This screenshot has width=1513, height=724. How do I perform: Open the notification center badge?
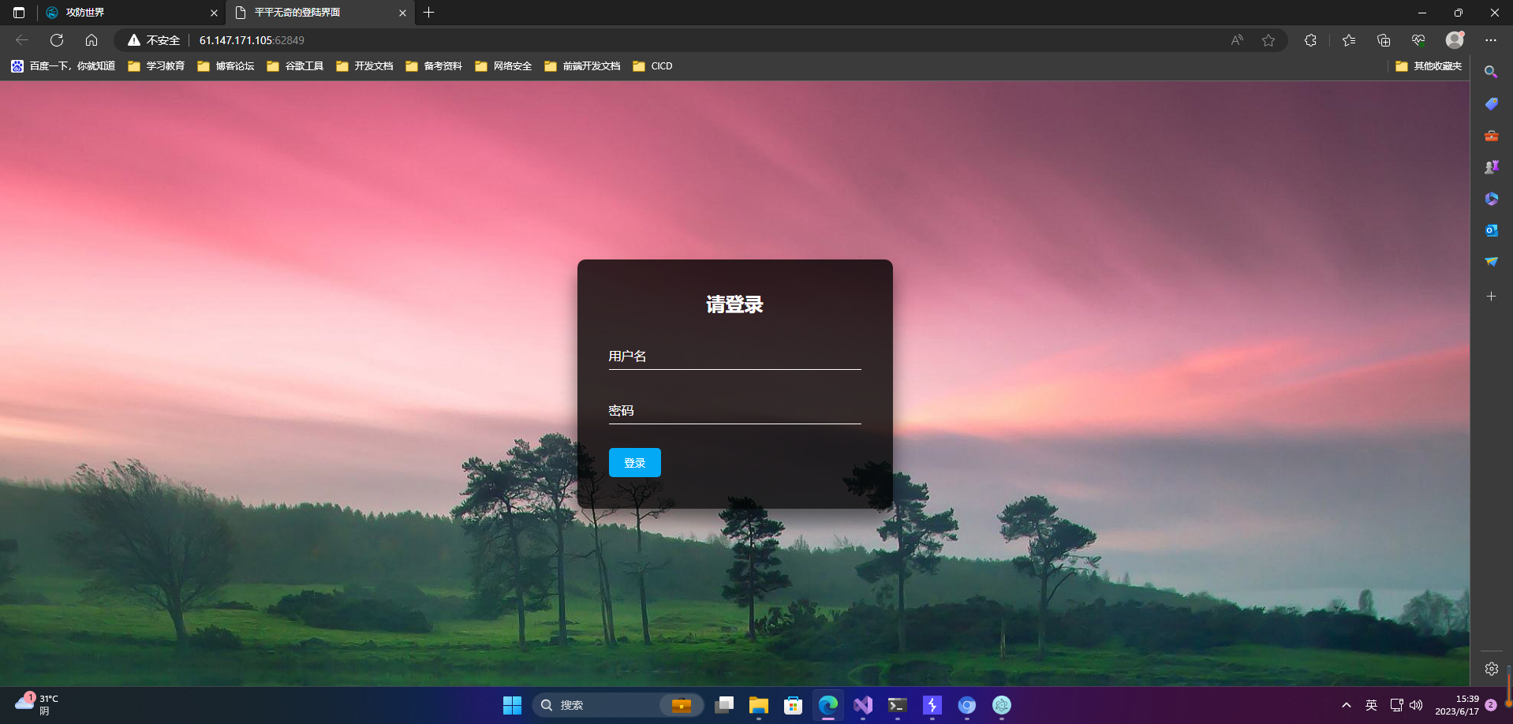pos(1491,705)
